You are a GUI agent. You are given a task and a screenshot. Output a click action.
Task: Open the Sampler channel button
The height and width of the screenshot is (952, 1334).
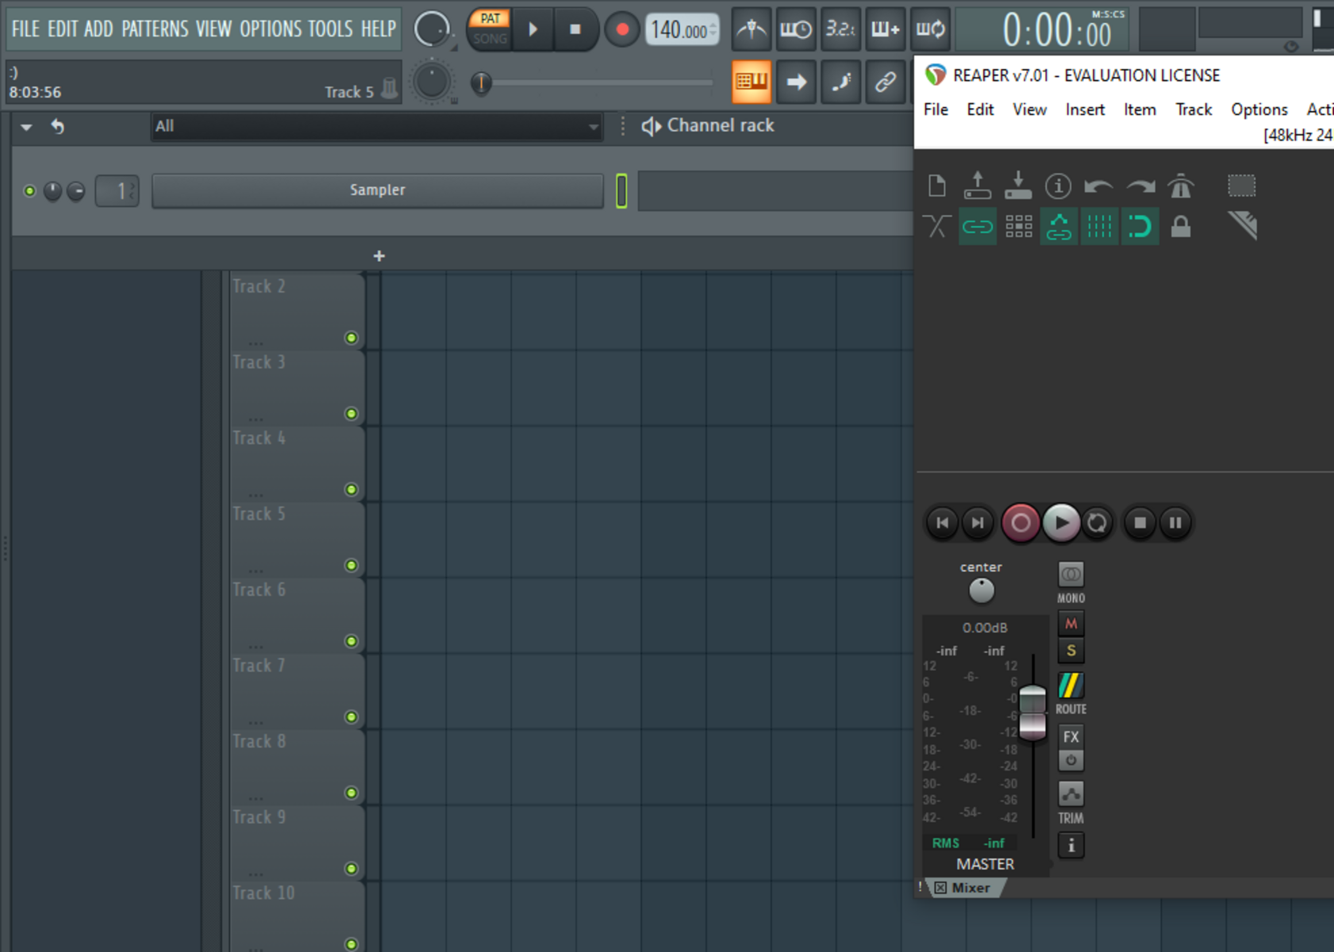click(378, 190)
